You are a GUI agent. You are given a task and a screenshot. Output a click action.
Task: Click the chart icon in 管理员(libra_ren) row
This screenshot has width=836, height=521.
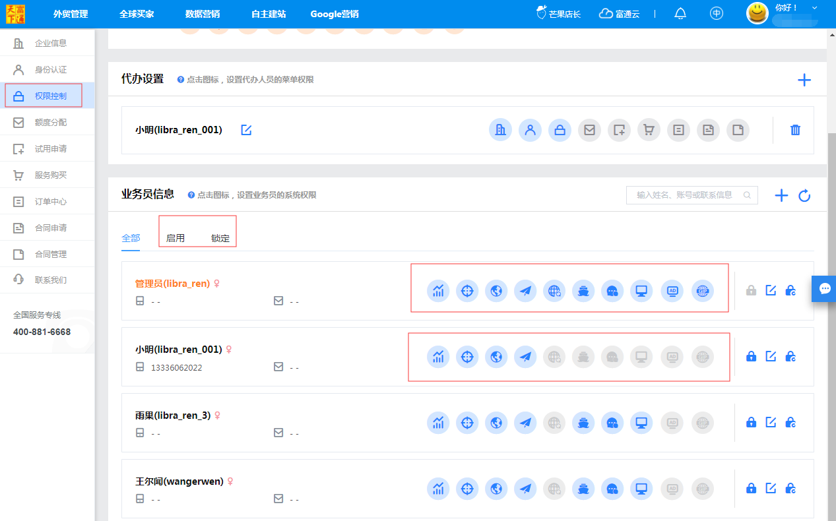point(438,290)
